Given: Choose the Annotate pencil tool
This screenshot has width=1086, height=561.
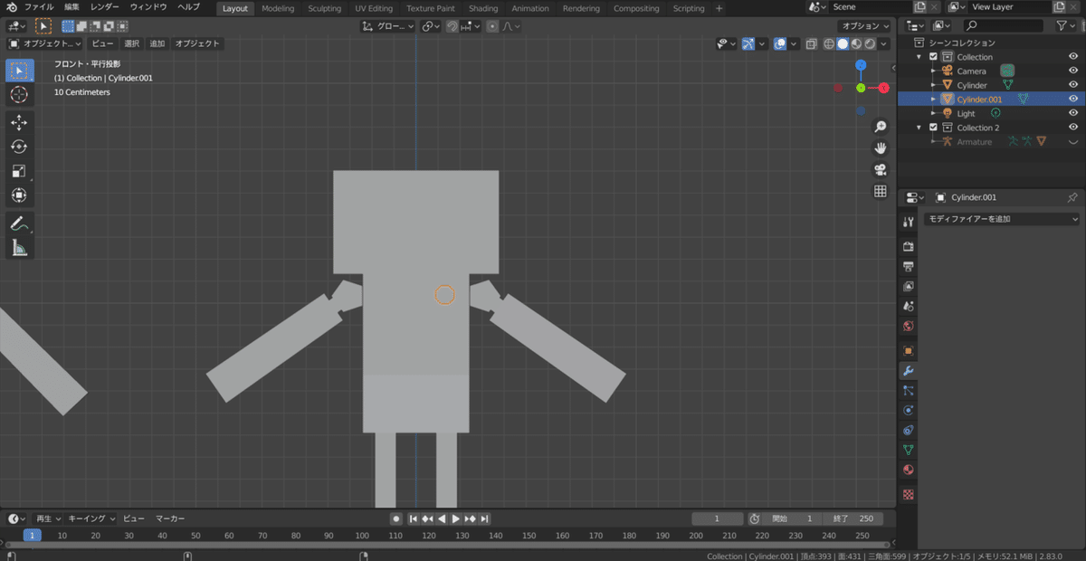Looking at the screenshot, I should [19, 223].
